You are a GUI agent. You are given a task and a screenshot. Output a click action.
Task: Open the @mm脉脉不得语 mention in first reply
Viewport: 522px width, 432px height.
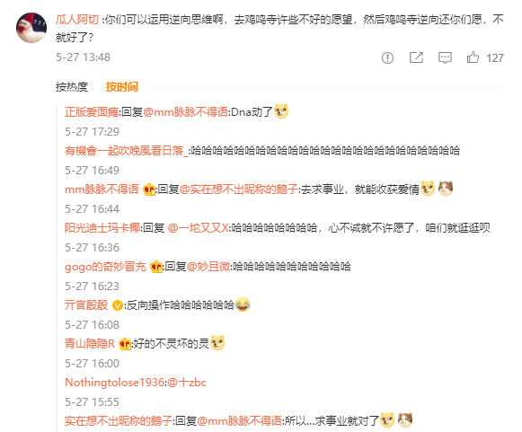pos(186,112)
